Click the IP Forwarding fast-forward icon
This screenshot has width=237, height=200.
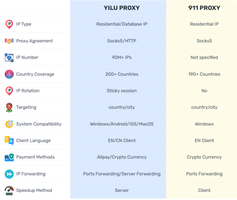9,174
